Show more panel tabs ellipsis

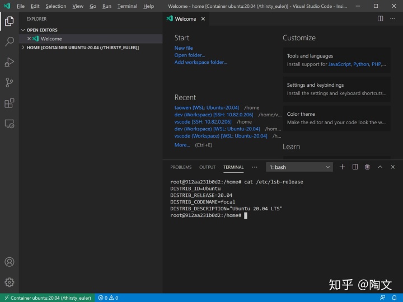(255, 167)
